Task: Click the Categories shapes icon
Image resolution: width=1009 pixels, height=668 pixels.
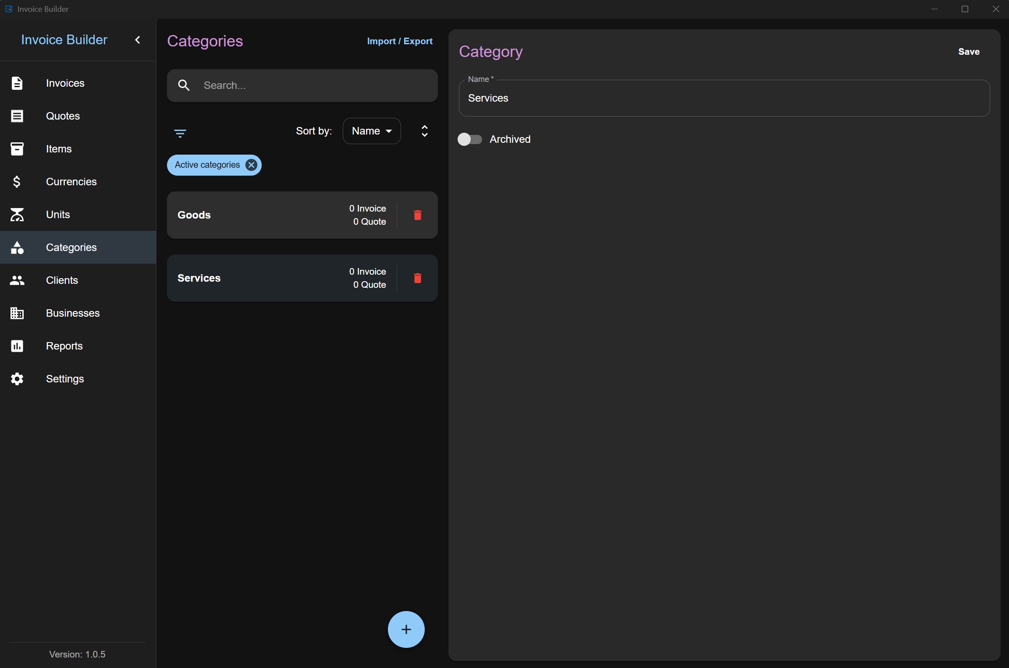Action: pyautogui.click(x=17, y=247)
